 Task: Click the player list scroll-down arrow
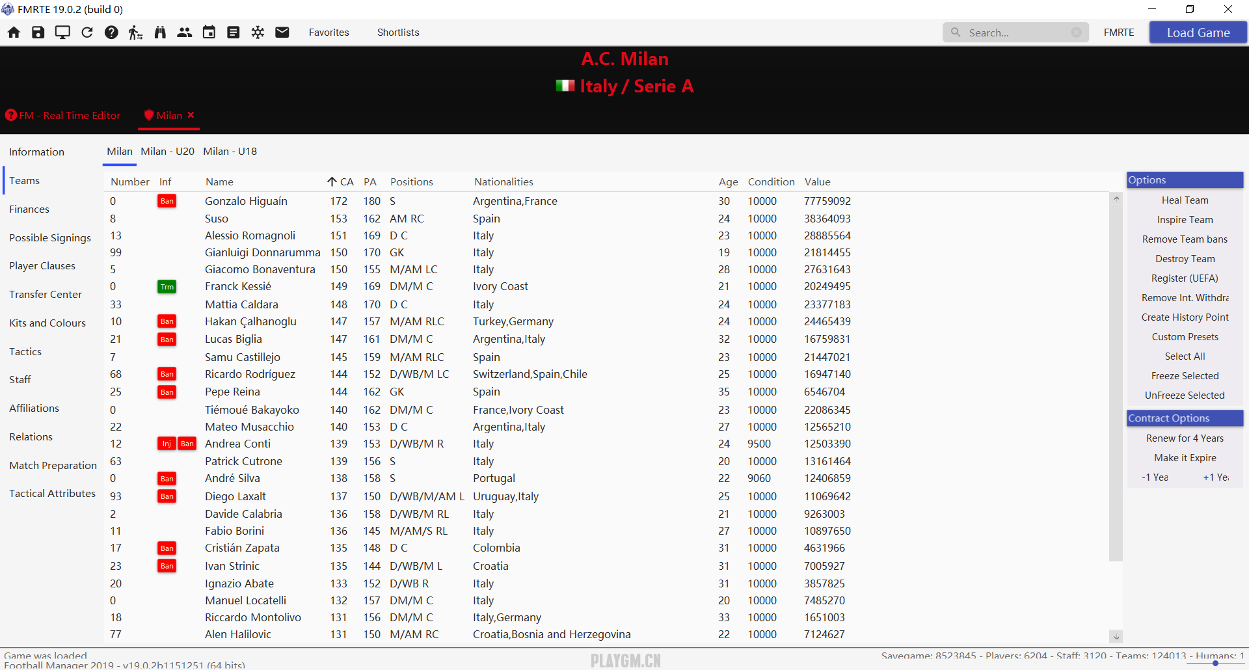pos(1116,637)
